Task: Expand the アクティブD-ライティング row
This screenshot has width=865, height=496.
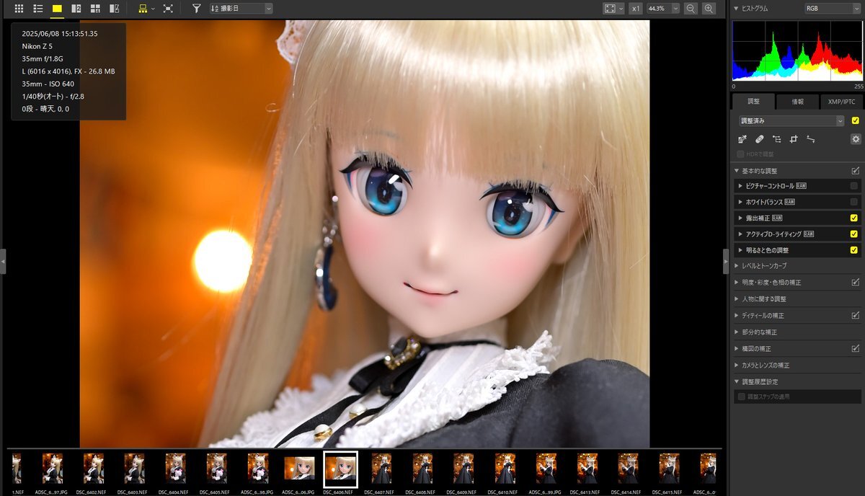Action: click(x=742, y=234)
